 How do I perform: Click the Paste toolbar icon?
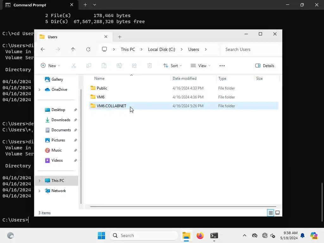(104, 66)
